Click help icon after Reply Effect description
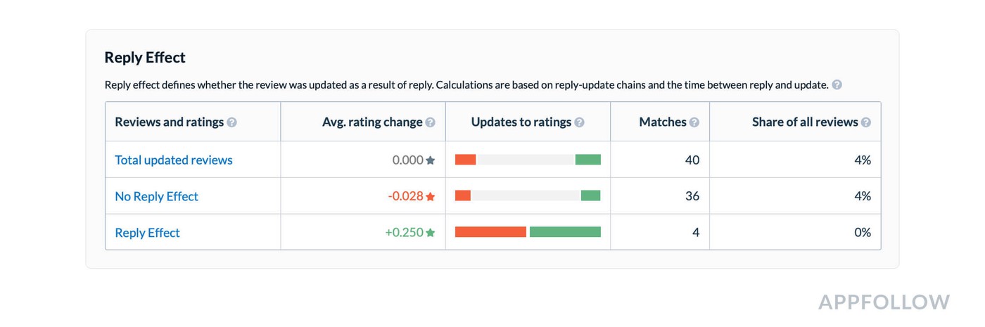This screenshot has height=327, width=985. (x=837, y=85)
